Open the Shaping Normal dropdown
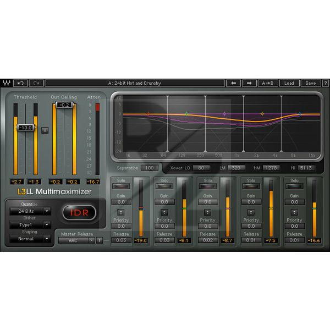330x330 pixels. [x=30, y=239]
